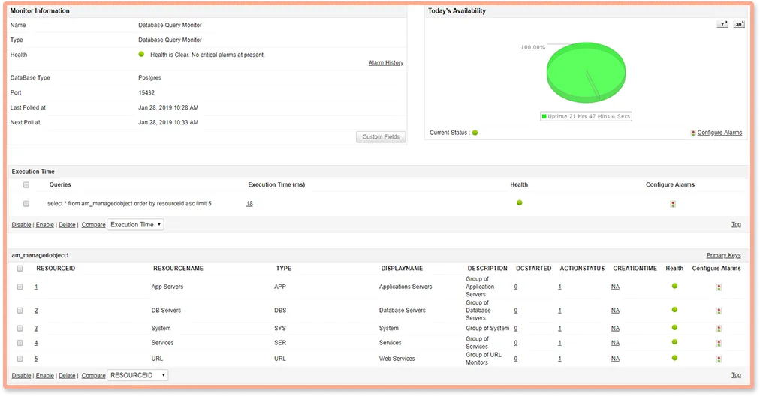Click Compare link under Execution Time table
This screenshot has width=760, height=396.
(94, 225)
